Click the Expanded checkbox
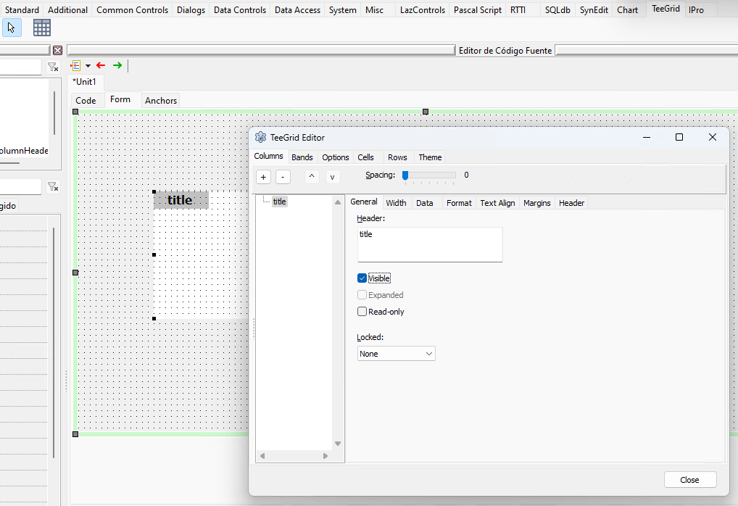Image resolution: width=738 pixels, height=506 pixels. pos(362,295)
